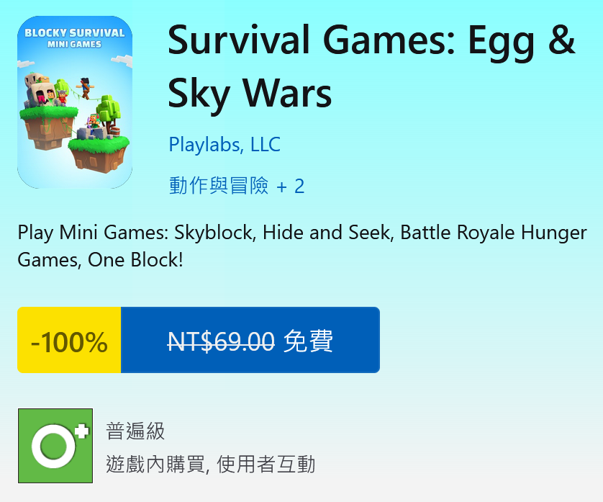Open the game thumbnail showing floating islands
The height and width of the screenshot is (502, 603).
click(74, 101)
